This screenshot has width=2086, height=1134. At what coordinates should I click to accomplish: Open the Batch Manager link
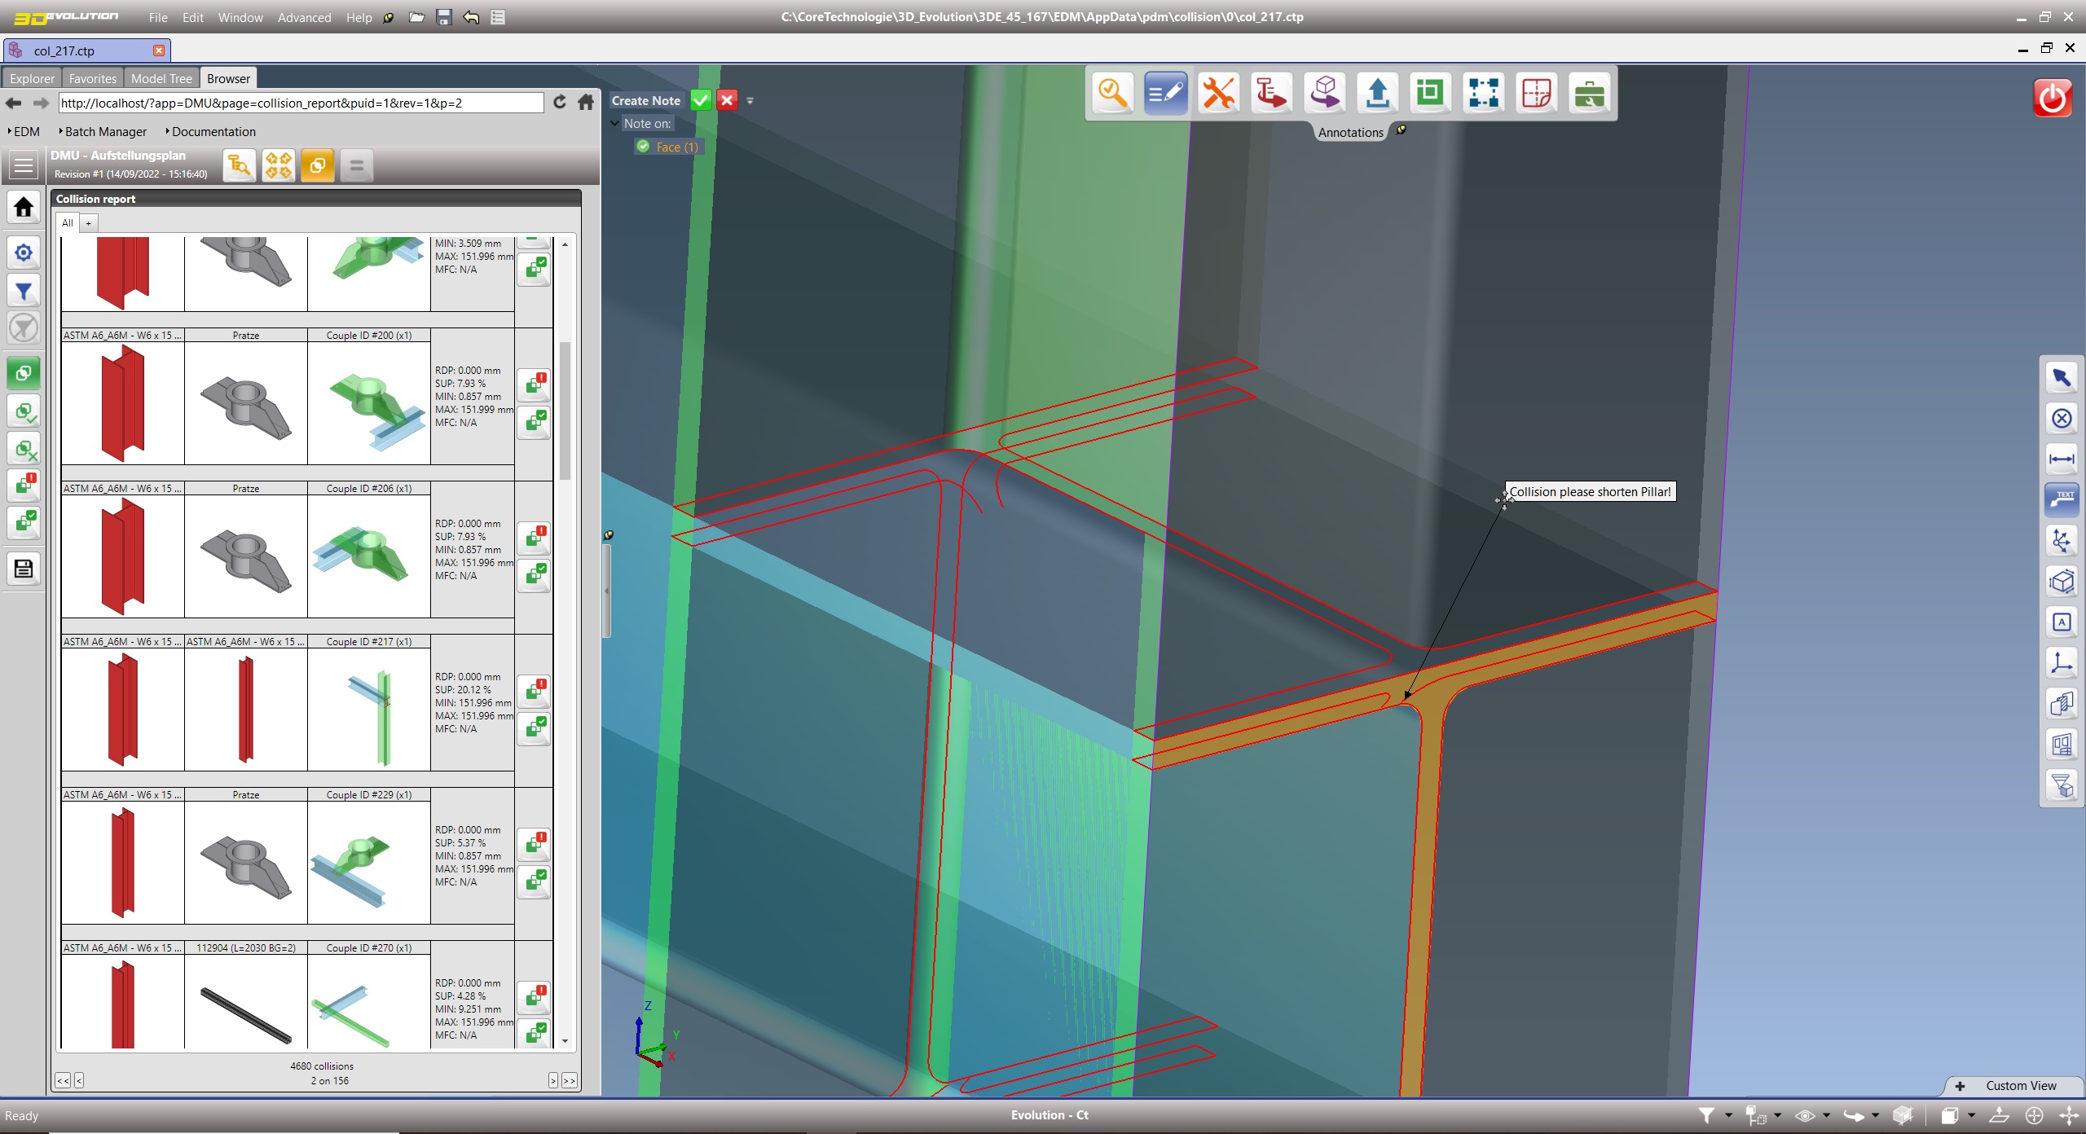coord(105,131)
